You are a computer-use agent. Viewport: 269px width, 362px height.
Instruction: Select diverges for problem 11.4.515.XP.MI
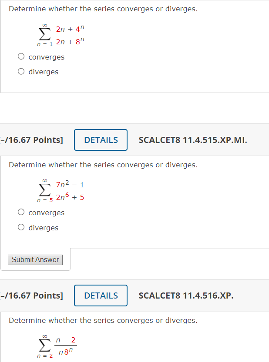click(x=21, y=227)
